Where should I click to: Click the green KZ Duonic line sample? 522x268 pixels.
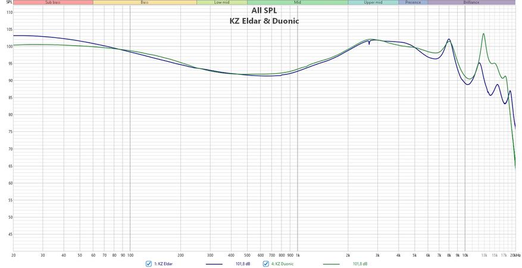[x=332, y=264]
